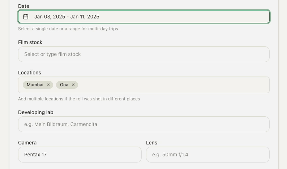Screen dimensions: 287x169
Task: Click the Date field label
Action: (x=24, y=6)
